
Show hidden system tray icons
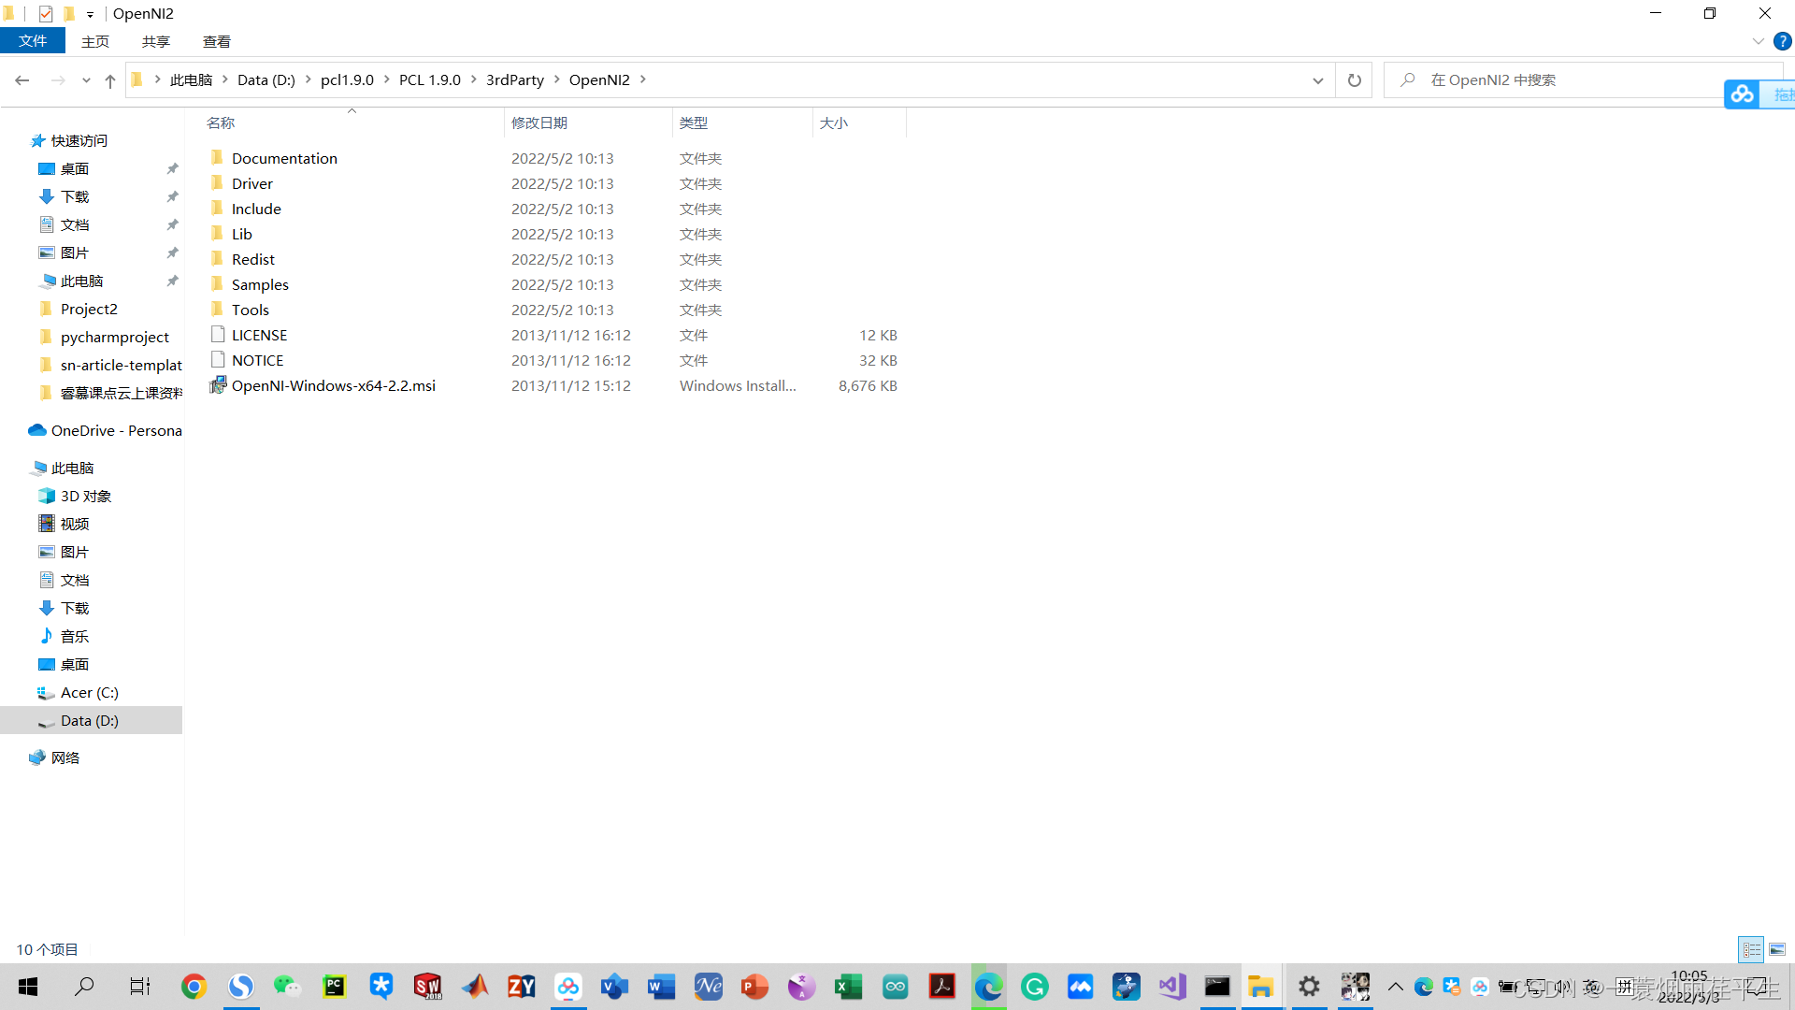point(1395,987)
